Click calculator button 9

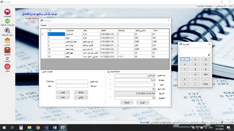click(x=206, y=69)
